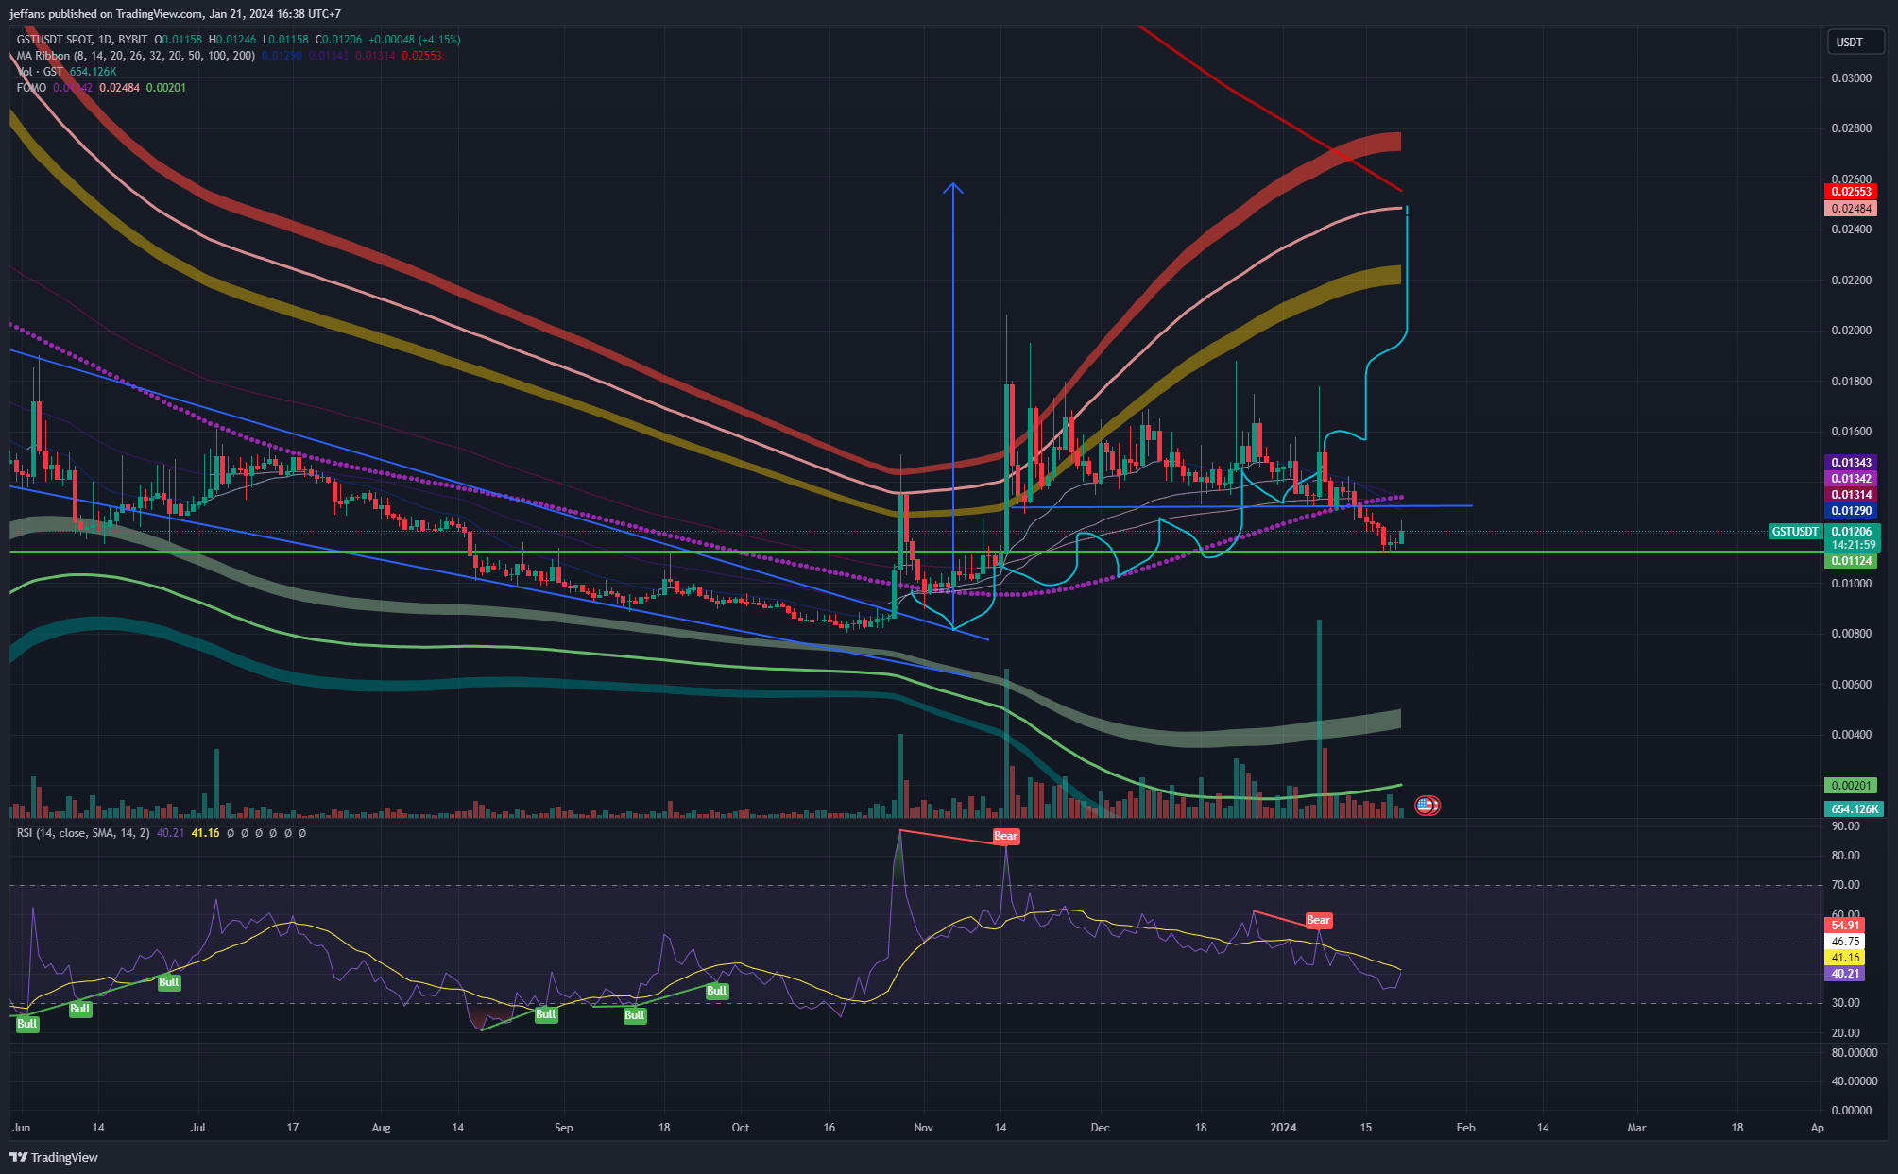Screen dimensions: 1898x1174
Task: Click the US flag economic event icon
Action: coord(1427,806)
